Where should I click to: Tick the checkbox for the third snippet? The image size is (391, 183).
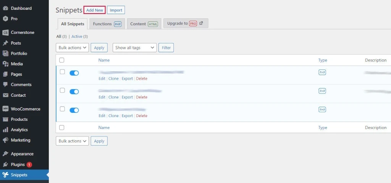[62, 109]
